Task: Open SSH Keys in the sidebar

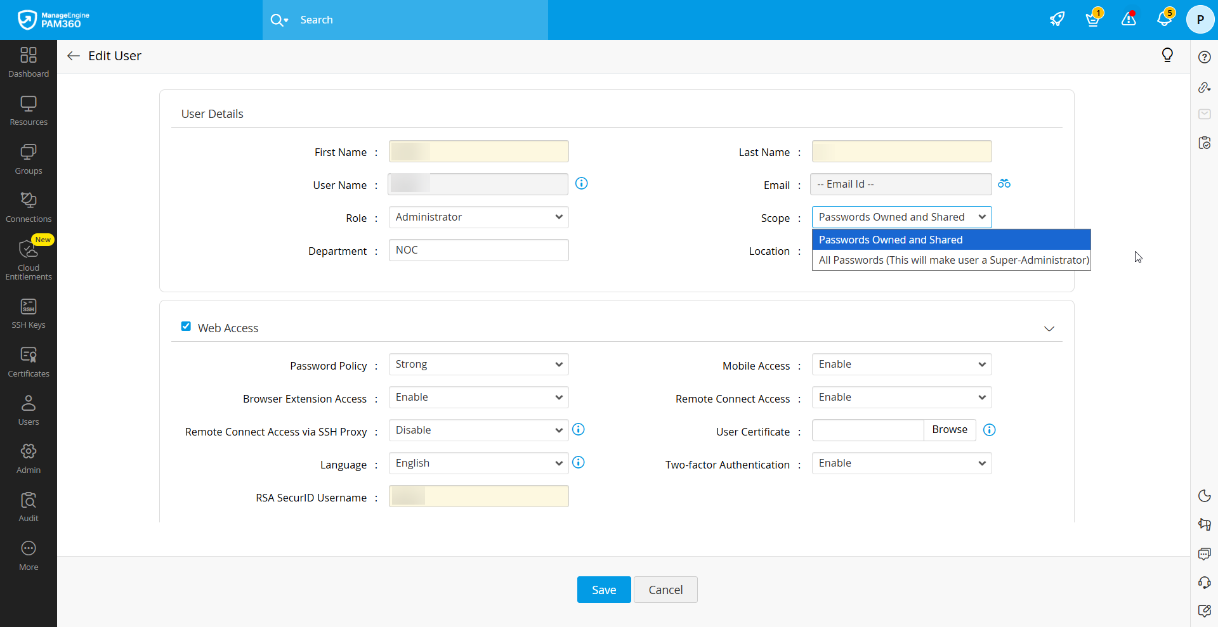Action: click(29, 314)
